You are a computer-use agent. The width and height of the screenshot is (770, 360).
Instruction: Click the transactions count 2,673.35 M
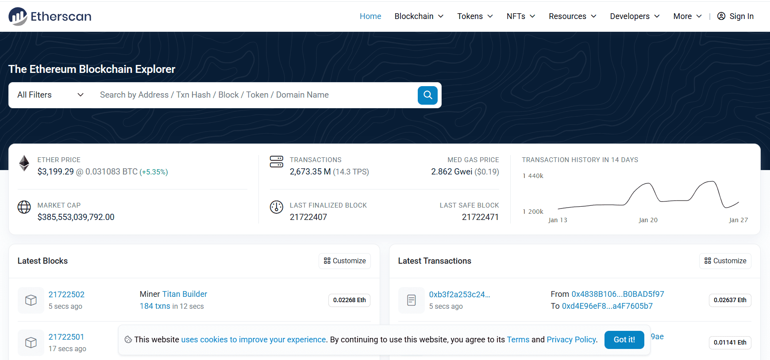(310, 172)
